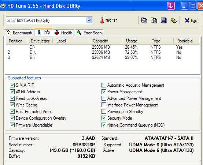Click the HD Tune title bar app icon
This screenshot has height=165, width=203.
[3, 6]
